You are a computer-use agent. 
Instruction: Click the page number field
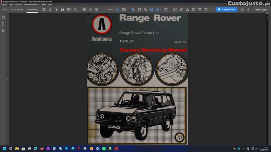point(109,9)
